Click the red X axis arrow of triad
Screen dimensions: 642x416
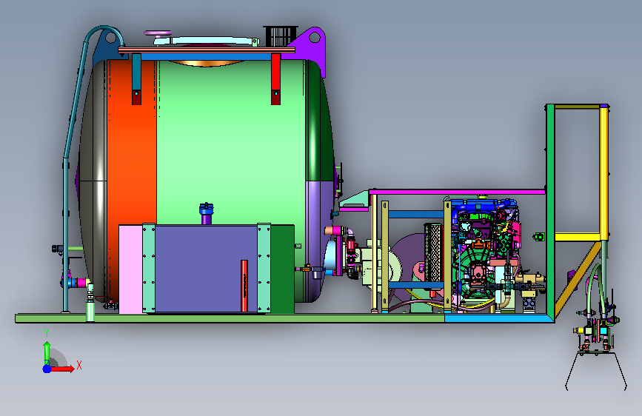click(x=61, y=369)
